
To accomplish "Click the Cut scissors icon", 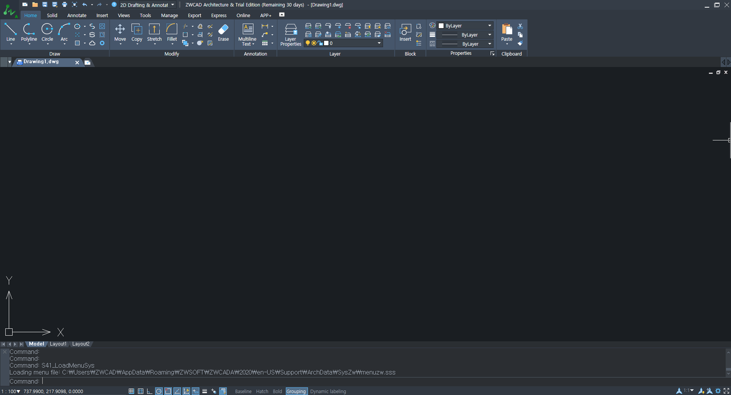I will tap(520, 26).
